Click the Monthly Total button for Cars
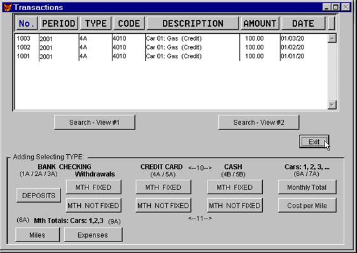 307,187
